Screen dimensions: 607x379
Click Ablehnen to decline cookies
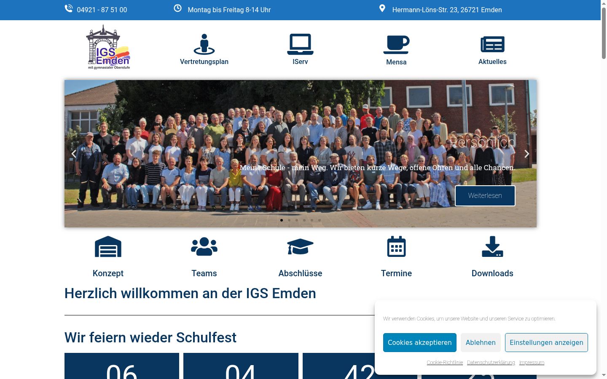click(481, 342)
